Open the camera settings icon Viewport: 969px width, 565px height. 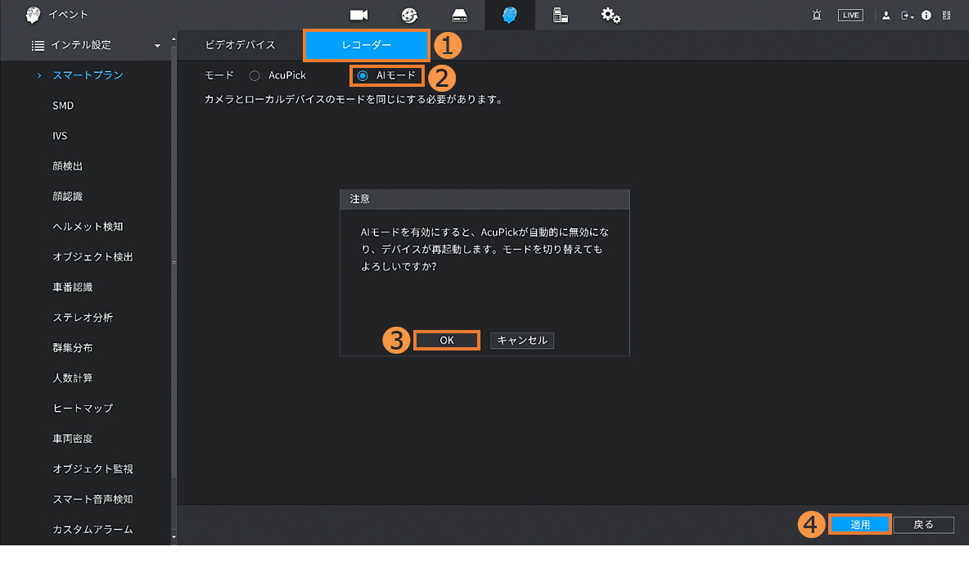(358, 15)
